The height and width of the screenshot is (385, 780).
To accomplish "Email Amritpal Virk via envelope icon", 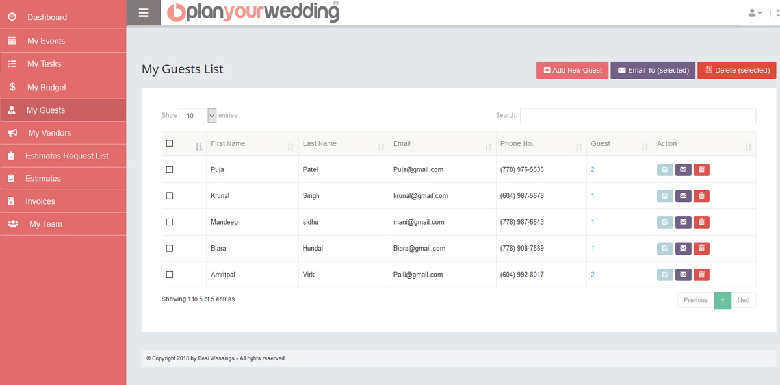I will [683, 275].
